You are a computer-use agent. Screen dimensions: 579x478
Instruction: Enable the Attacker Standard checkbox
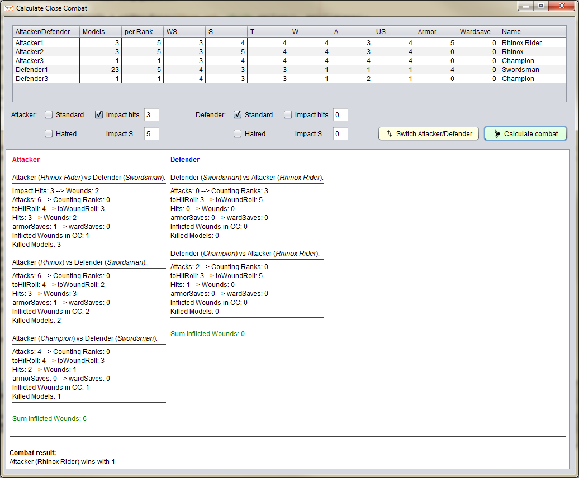click(49, 115)
